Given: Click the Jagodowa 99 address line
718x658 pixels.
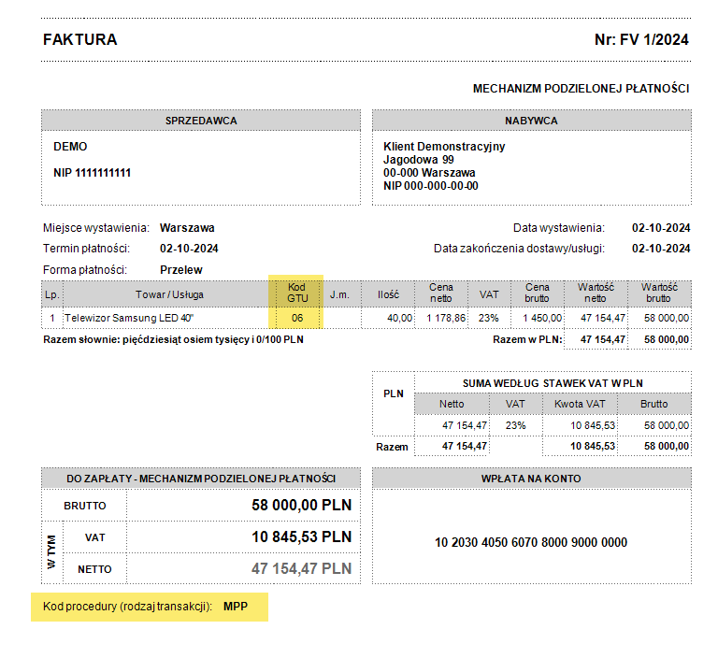Looking at the screenshot, I should click(419, 160).
